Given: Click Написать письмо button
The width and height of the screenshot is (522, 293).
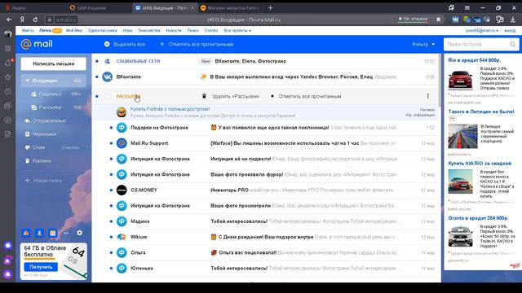Looking at the screenshot, I should click(x=53, y=63).
